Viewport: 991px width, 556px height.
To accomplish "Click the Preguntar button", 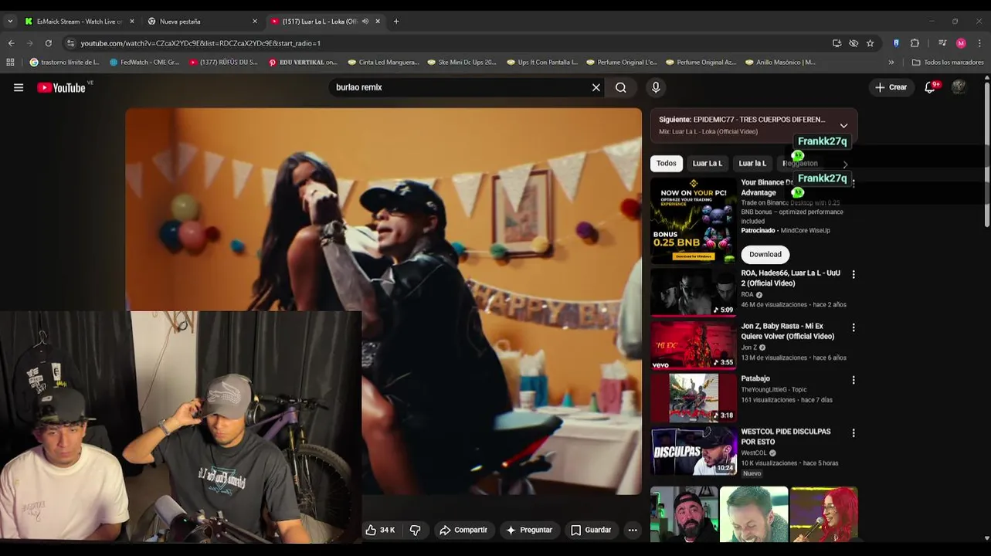I will (529, 530).
